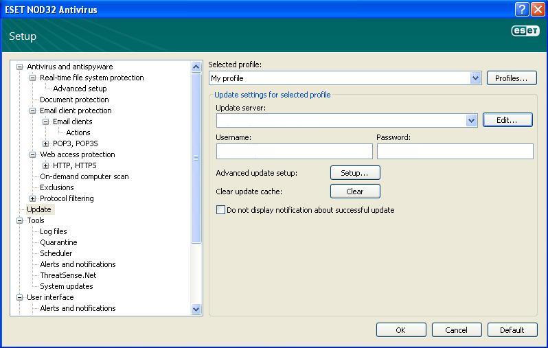Click the tree scrollbar up arrow
Image resolution: width=548 pixels, height=348 pixels.
pyautogui.click(x=196, y=67)
